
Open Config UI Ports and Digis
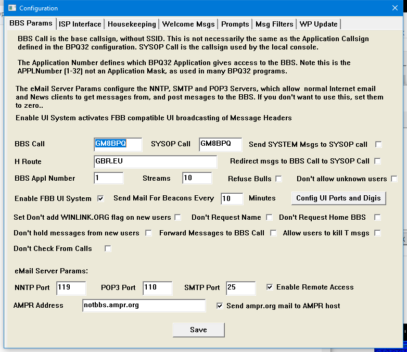338,198
